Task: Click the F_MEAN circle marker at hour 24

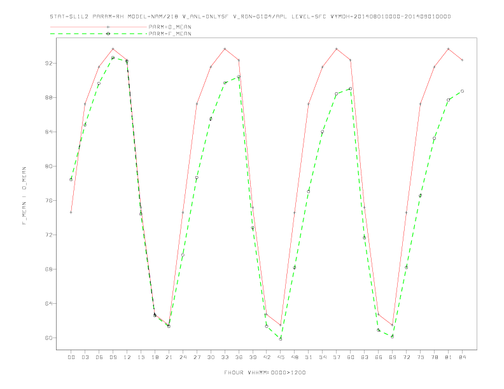Action: click(x=183, y=255)
